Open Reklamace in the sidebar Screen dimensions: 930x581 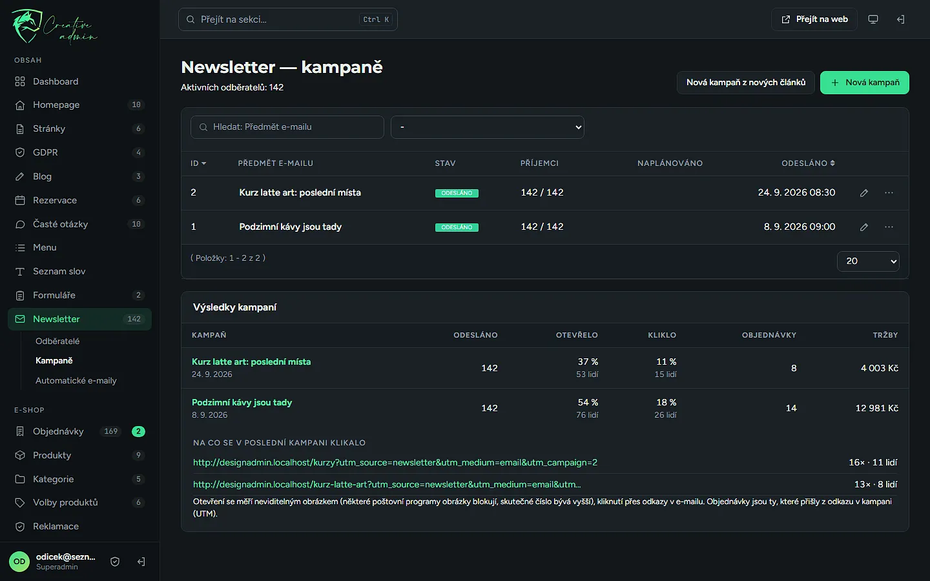pos(79,527)
